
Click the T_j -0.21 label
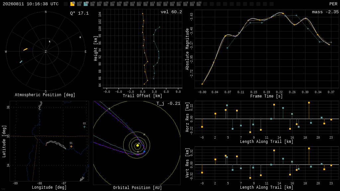[168, 103]
